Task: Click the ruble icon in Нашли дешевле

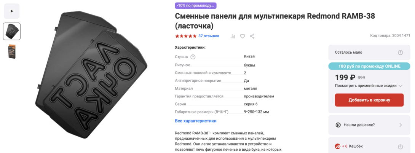Action: [x=338, y=125]
